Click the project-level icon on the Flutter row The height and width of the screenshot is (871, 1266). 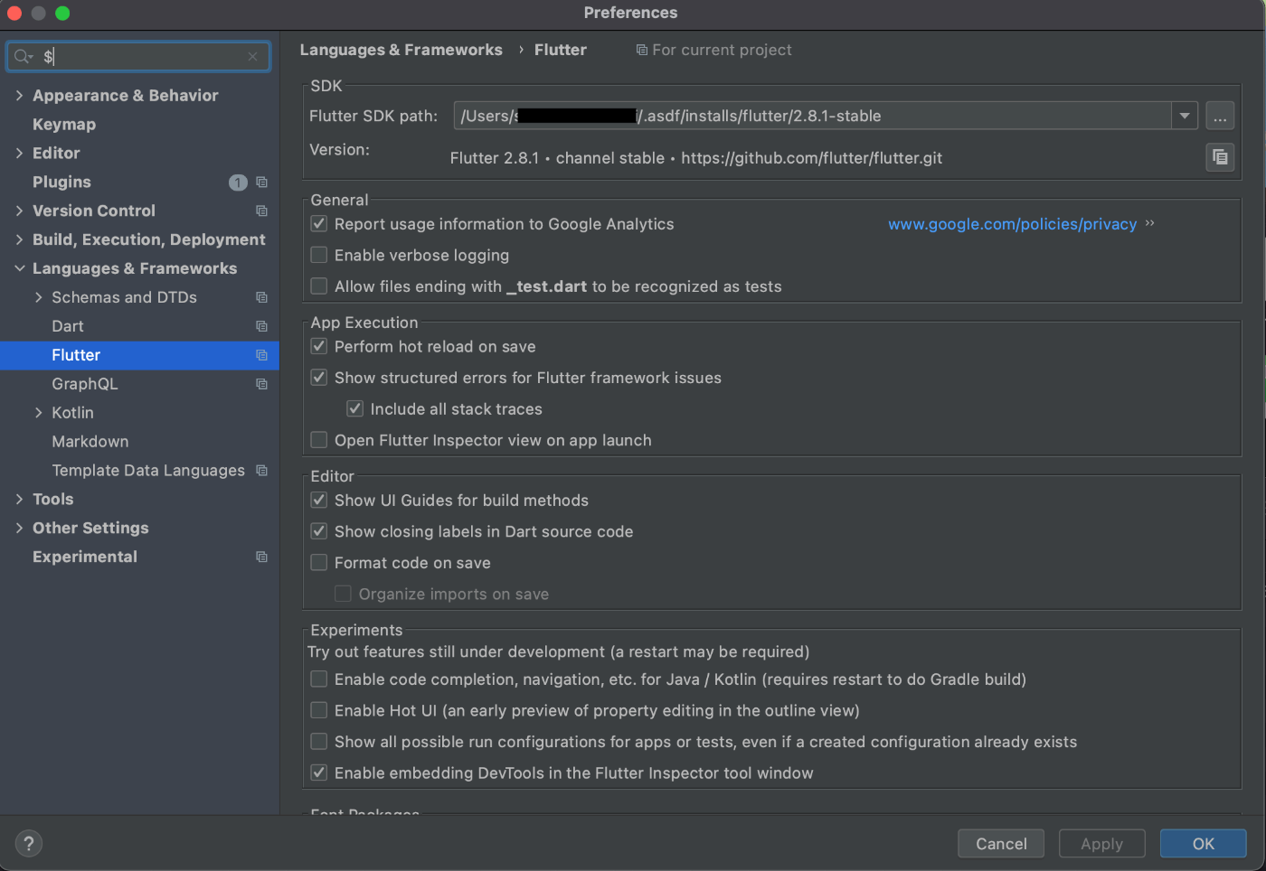(261, 356)
